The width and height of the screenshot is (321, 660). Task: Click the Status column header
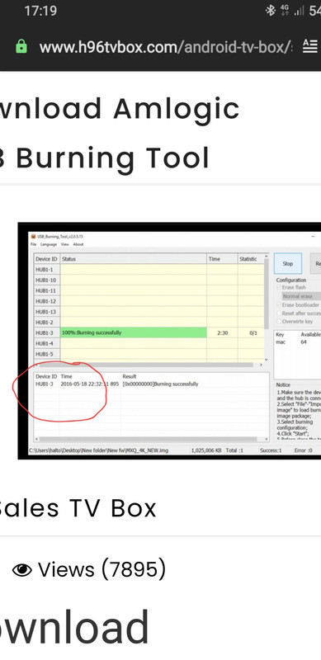point(134,259)
